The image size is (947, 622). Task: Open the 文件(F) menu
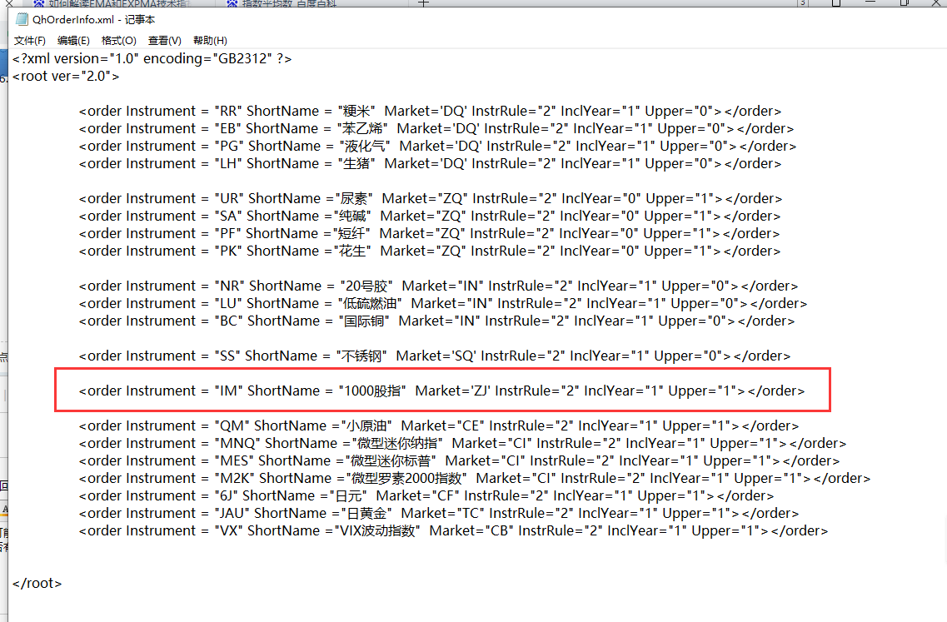point(30,41)
